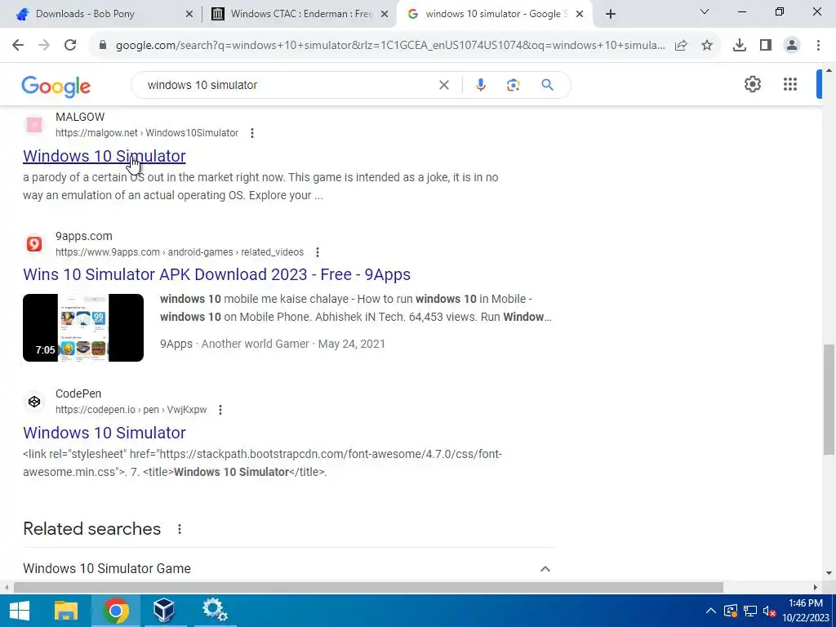Image resolution: width=836 pixels, height=627 pixels.
Task: Open the CodePen Windows 10 Simulator link
Action: pos(104,433)
